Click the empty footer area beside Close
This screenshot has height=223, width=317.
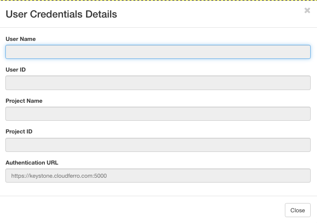(146, 210)
